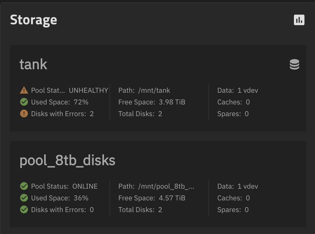Screen dimensions: 315x234
Task: Open the pool_8tb_disks pool title
Action: (x=67, y=161)
